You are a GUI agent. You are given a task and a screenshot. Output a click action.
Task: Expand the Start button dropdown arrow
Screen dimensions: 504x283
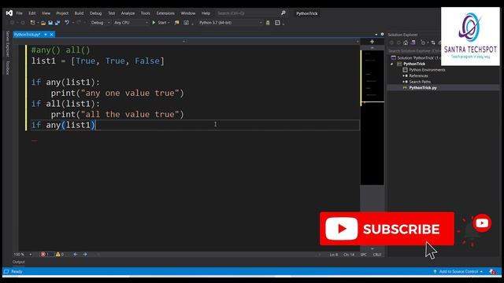coord(169,23)
